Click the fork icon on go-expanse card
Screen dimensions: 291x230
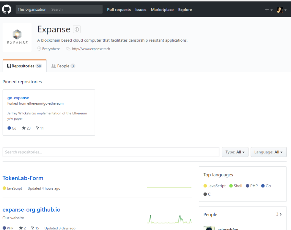coord(38,128)
